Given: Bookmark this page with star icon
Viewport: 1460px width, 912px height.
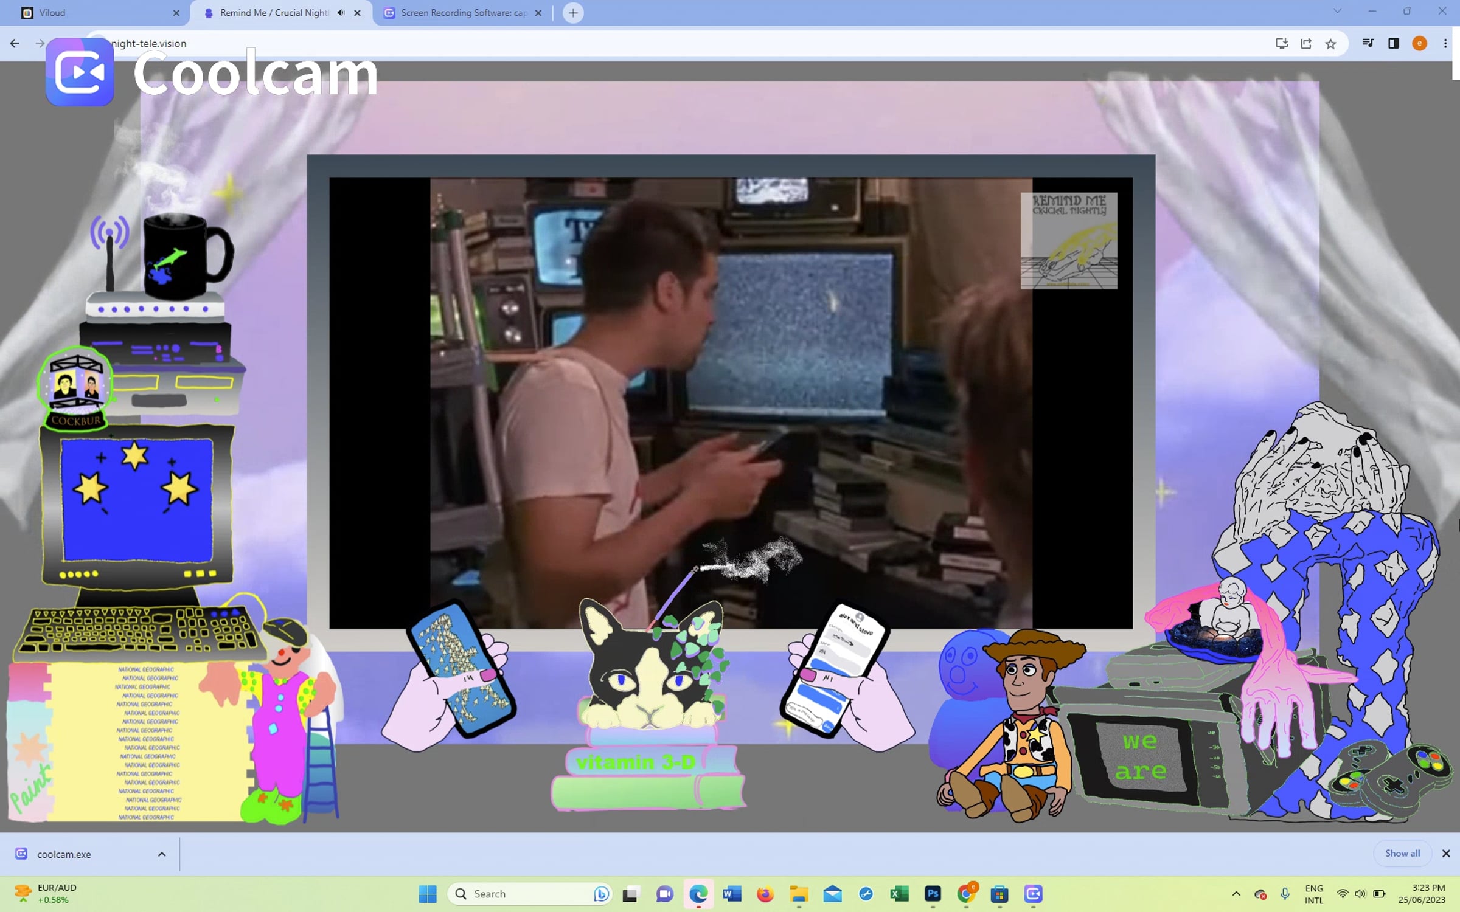Looking at the screenshot, I should pos(1331,43).
